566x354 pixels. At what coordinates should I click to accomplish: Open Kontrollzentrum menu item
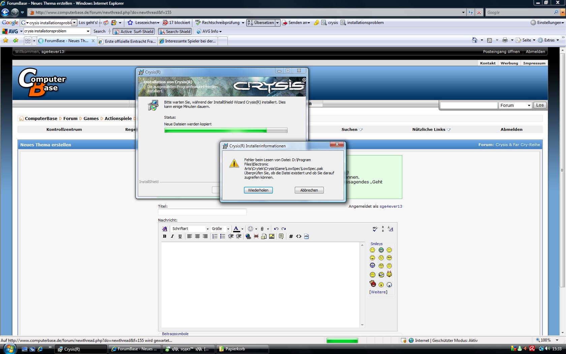[64, 129]
